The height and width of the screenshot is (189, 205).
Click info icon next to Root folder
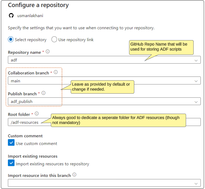(x=37, y=114)
